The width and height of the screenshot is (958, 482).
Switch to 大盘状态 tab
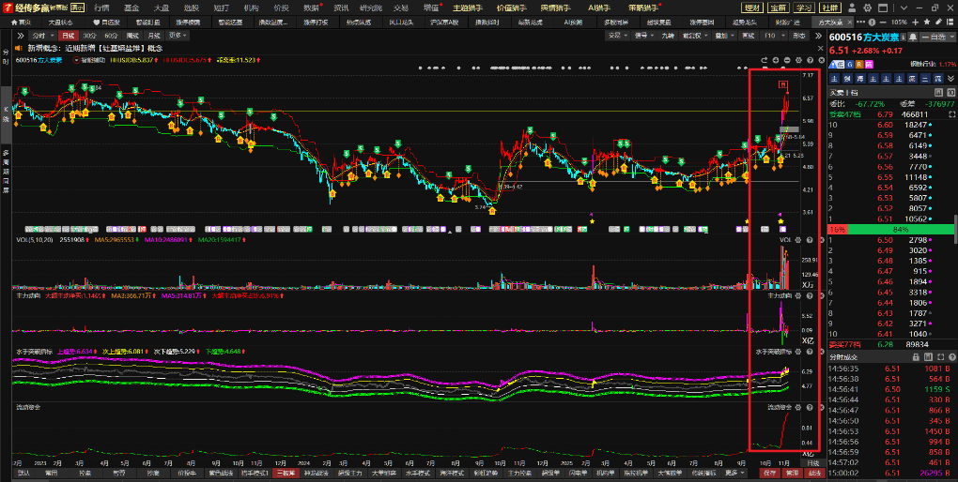[61, 22]
